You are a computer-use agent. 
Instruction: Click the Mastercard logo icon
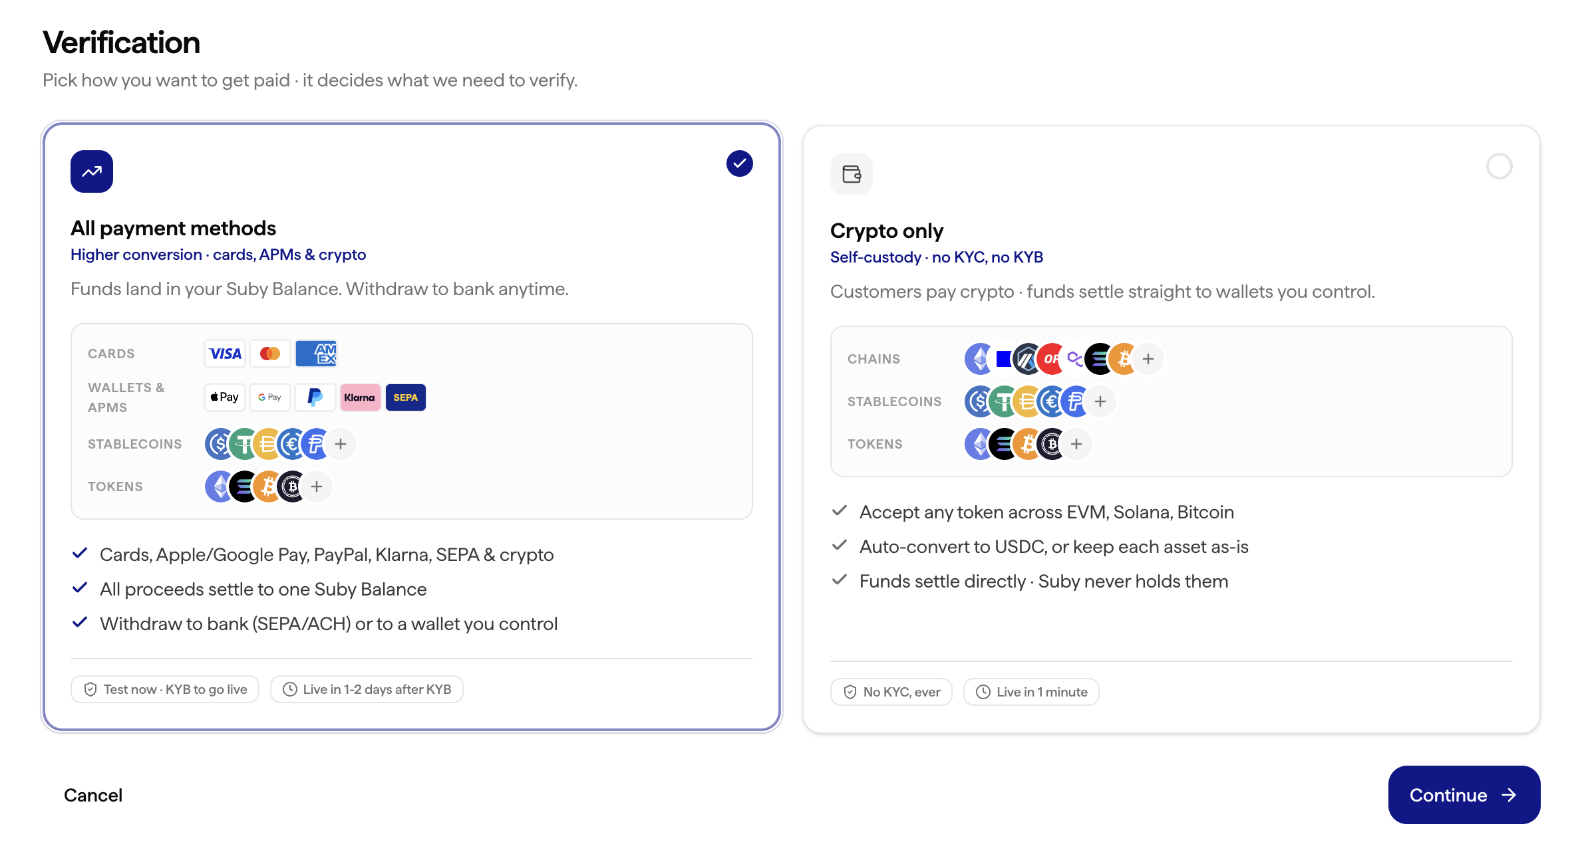point(270,354)
